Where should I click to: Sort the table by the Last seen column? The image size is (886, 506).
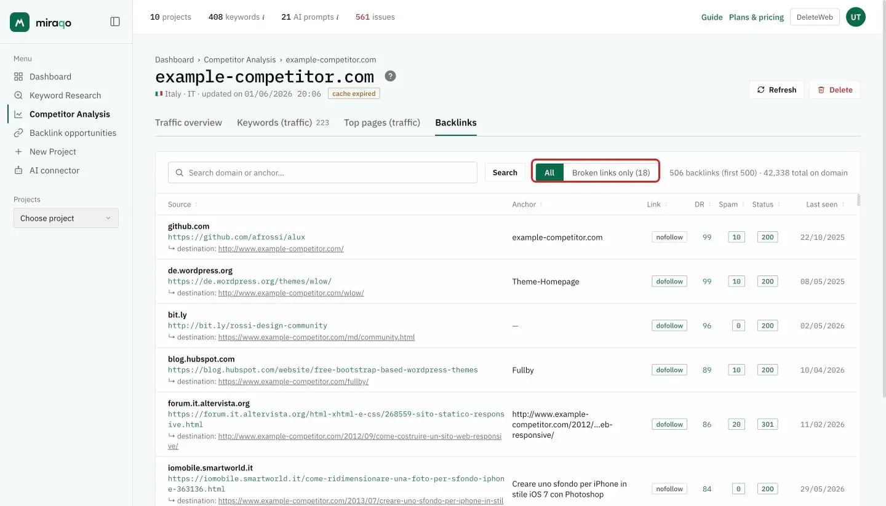825,204
